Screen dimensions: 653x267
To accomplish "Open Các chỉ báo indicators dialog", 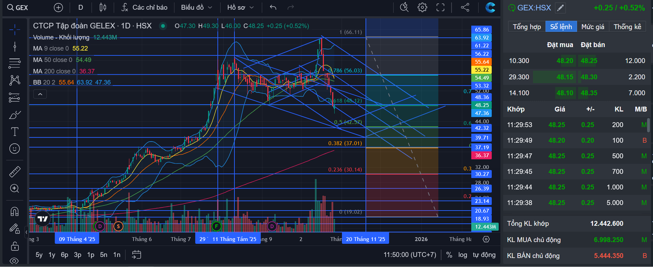I will pos(144,8).
